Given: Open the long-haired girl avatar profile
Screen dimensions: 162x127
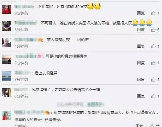Looking at the screenshot, I should point(7,93).
